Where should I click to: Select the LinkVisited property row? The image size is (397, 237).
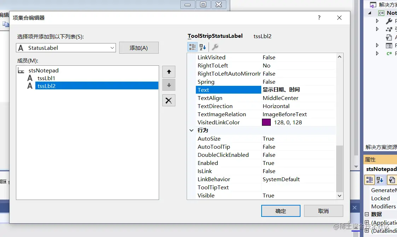tap(266, 58)
